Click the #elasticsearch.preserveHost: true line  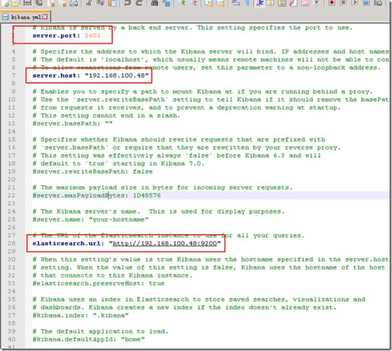tap(98, 283)
